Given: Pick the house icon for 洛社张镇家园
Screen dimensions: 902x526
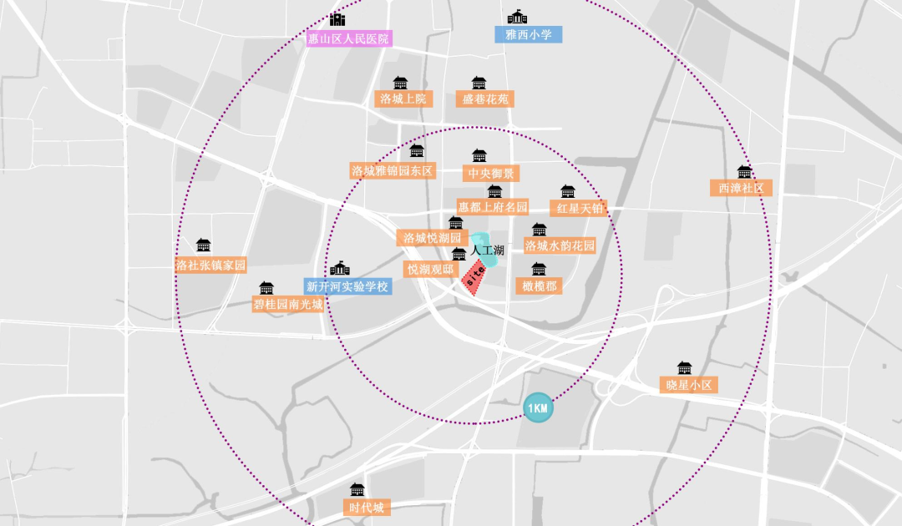Looking at the screenshot, I should 203,245.
